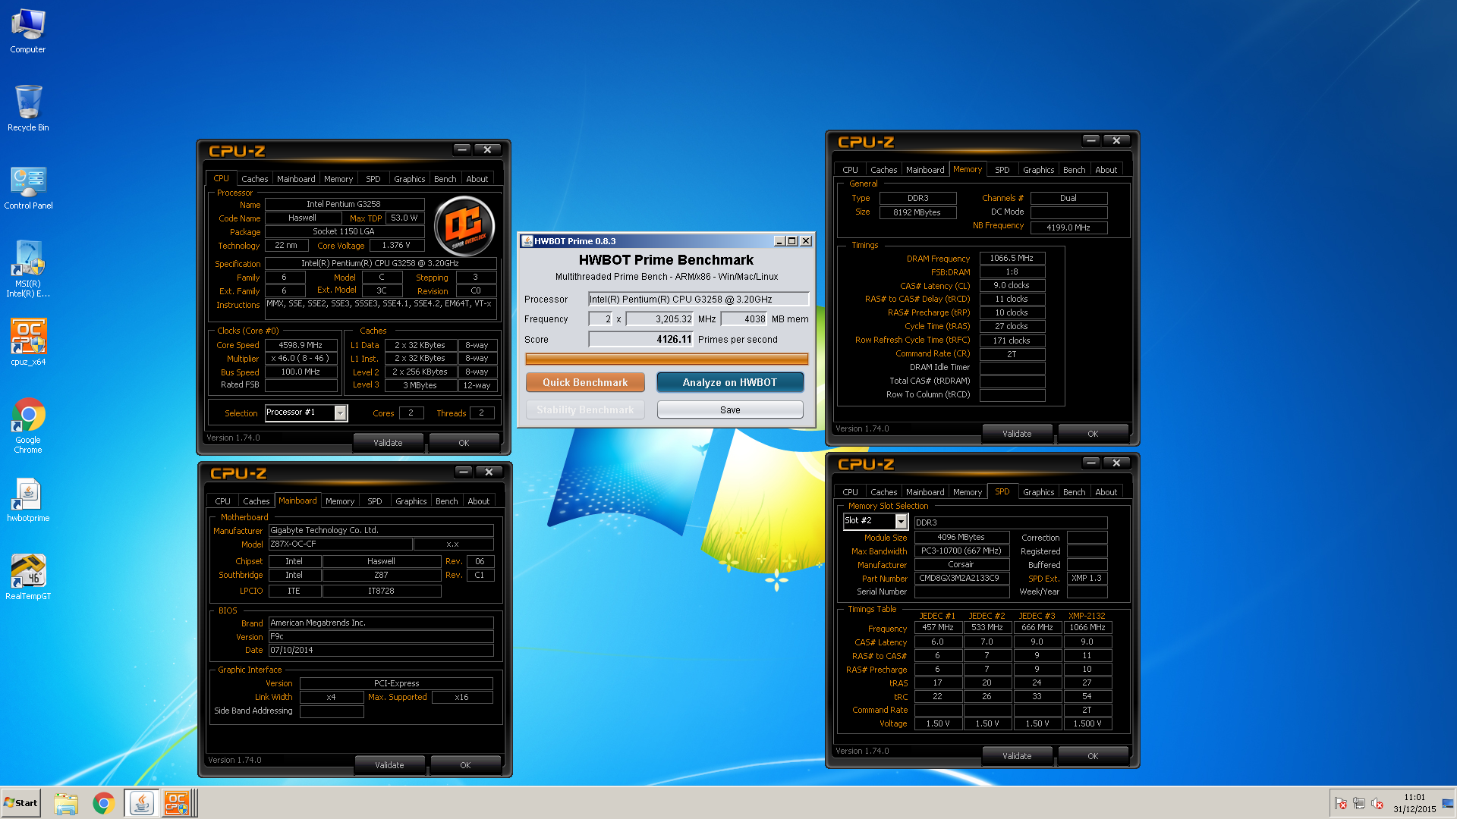Click the CPU-Z OC taskbar icon
The image size is (1457, 819).
(x=178, y=803)
